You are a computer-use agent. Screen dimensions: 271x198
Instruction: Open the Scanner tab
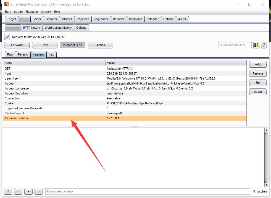pos(51,19)
